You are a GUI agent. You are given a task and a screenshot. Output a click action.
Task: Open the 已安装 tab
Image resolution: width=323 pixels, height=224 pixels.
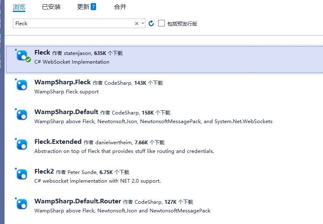pyautogui.click(x=51, y=7)
